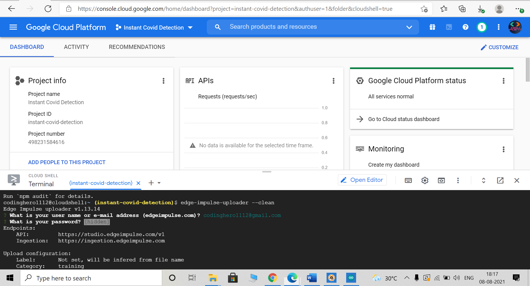Screen dimensions: 530x286
Task: Open Arduino app from taskbar
Action: [x=351, y=278]
